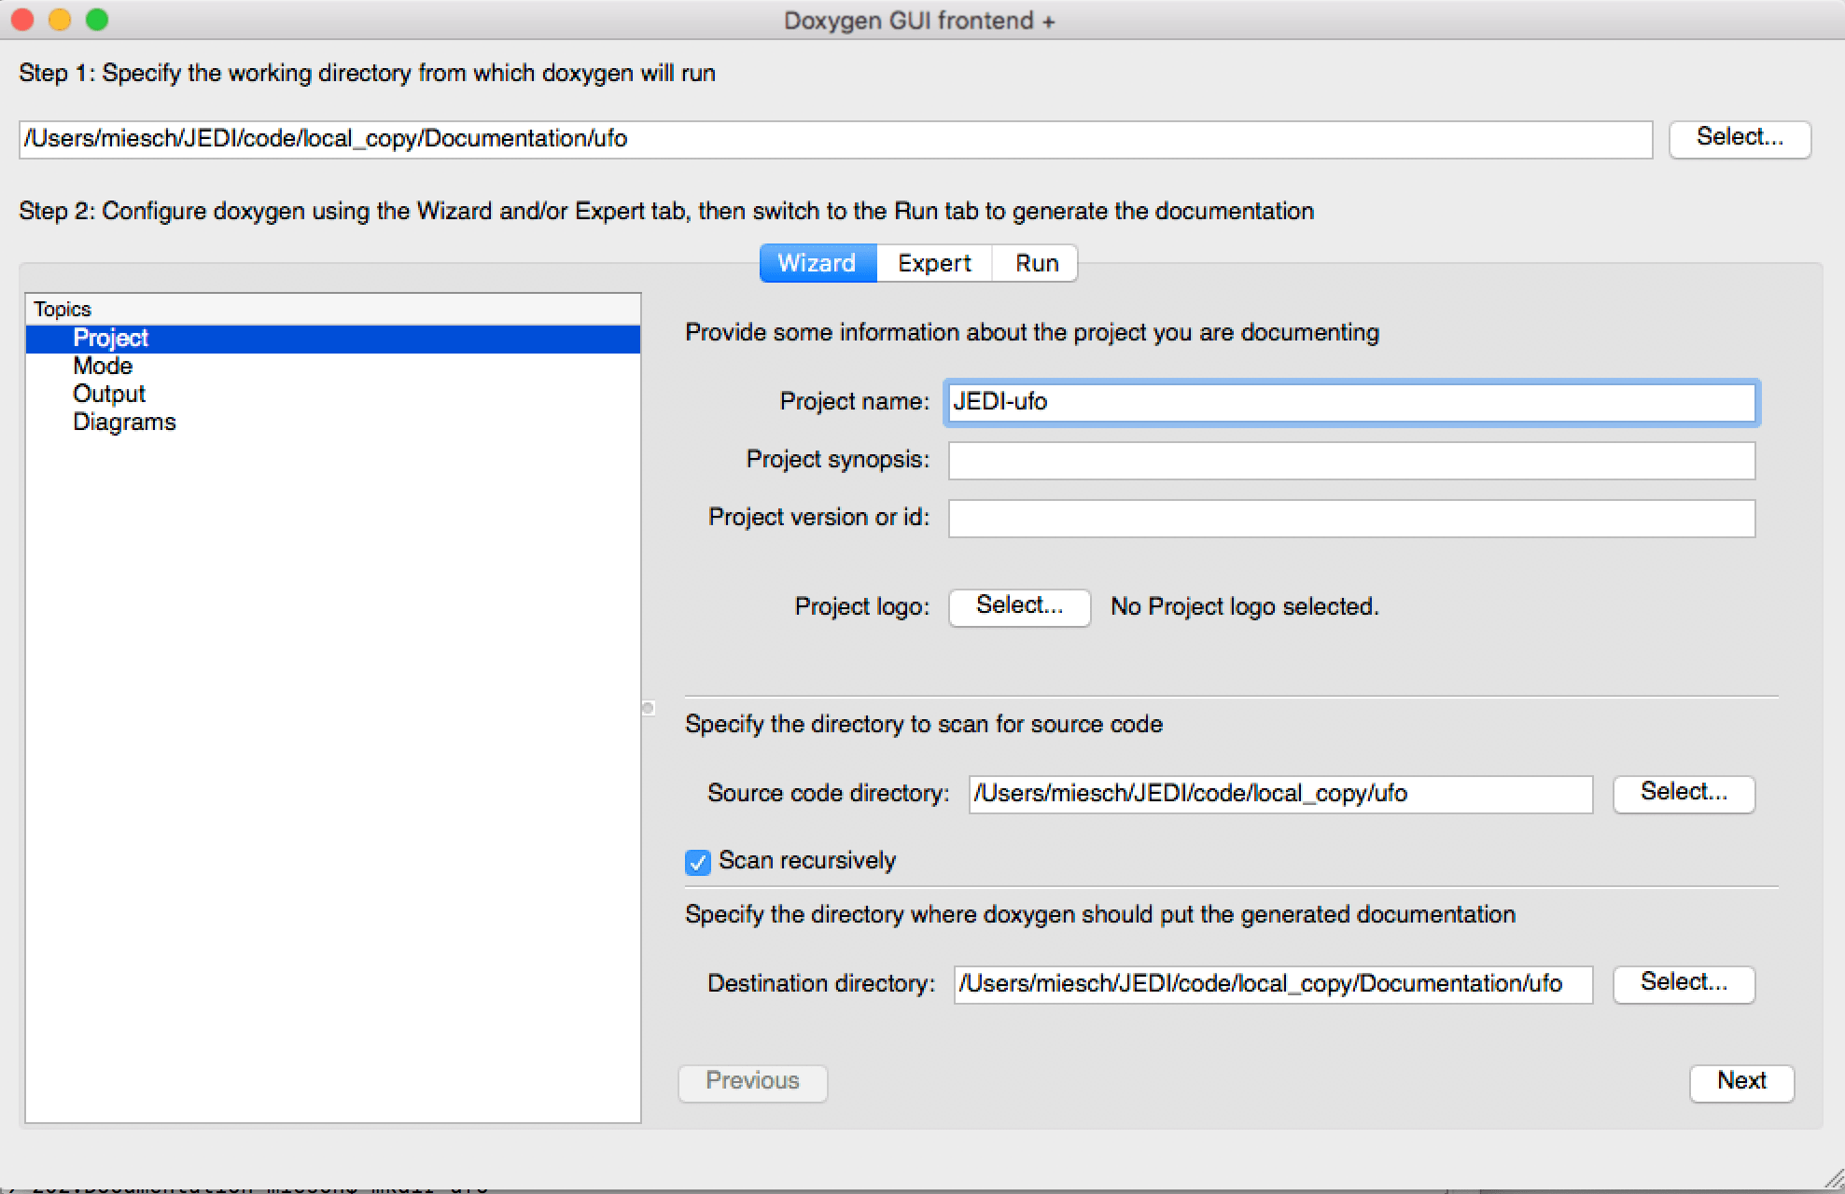The image size is (1845, 1194).
Task: Click Select for destination directory
Action: tap(1683, 983)
